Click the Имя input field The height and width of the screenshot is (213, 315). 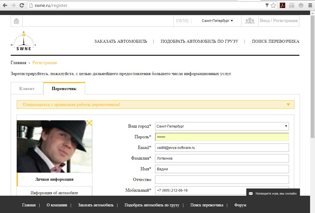pyautogui.click(x=222, y=169)
